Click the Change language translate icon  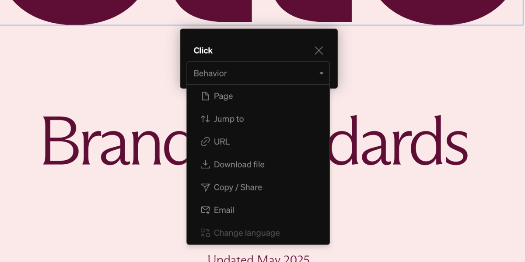(x=205, y=232)
